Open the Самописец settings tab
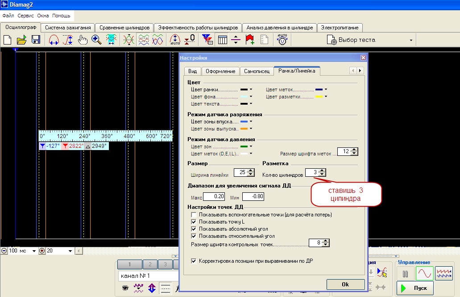This screenshot has width=460, height=297. [257, 71]
